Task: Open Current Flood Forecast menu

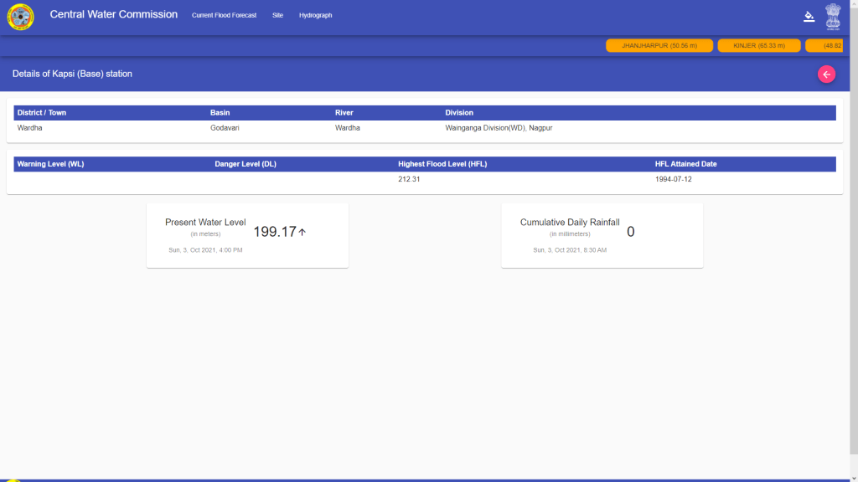Action: (224, 15)
